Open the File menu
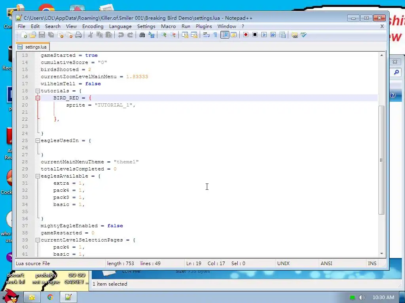The width and height of the screenshot is (405, 303). [x=21, y=26]
